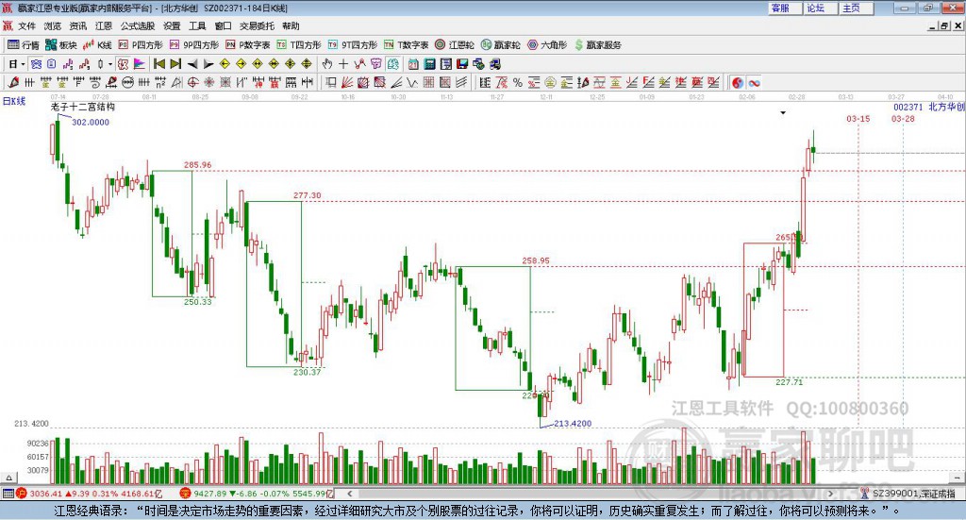Open the 公式选股 menu
Screen dimensions: 966x520
[138, 25]
